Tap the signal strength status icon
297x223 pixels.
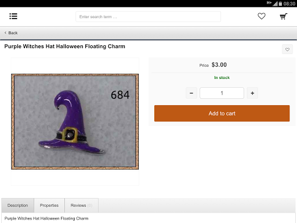(275, 3)
